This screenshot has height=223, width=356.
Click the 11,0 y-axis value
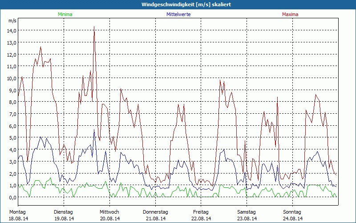[12, 66]
